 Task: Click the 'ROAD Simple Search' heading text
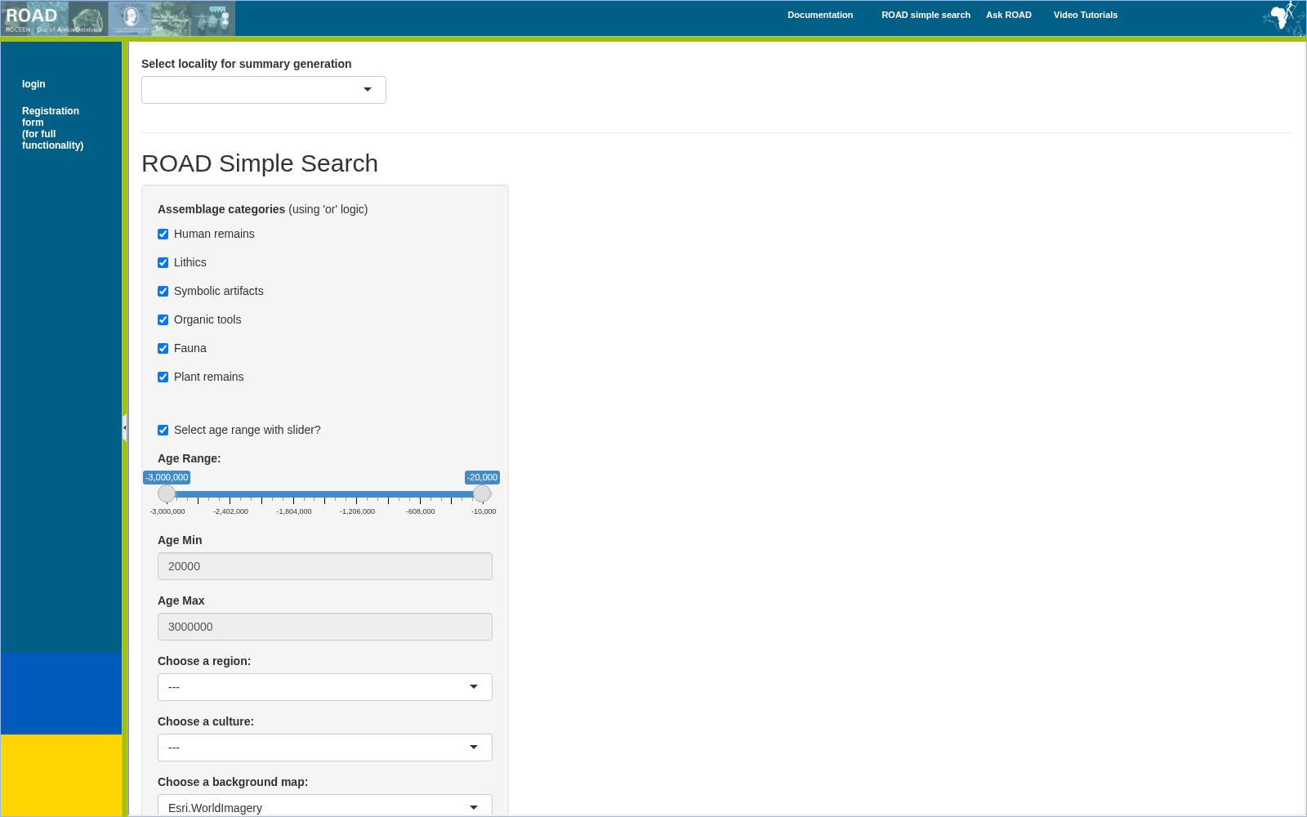(x=260, y=163)
